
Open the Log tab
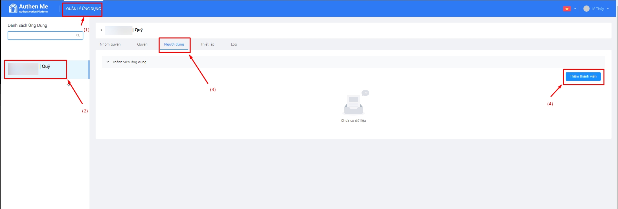(234, 44)
